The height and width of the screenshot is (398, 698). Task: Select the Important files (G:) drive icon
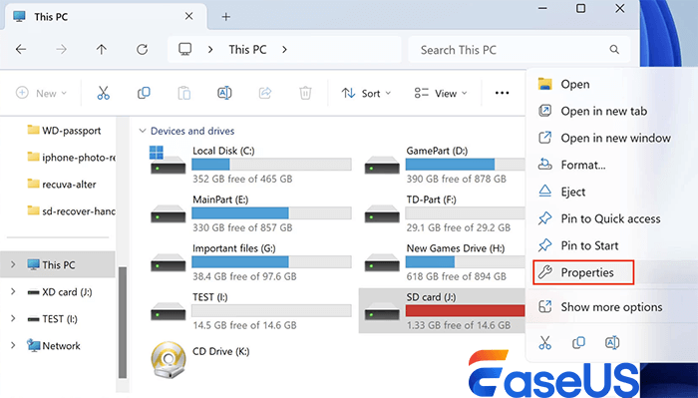point(168,262)
